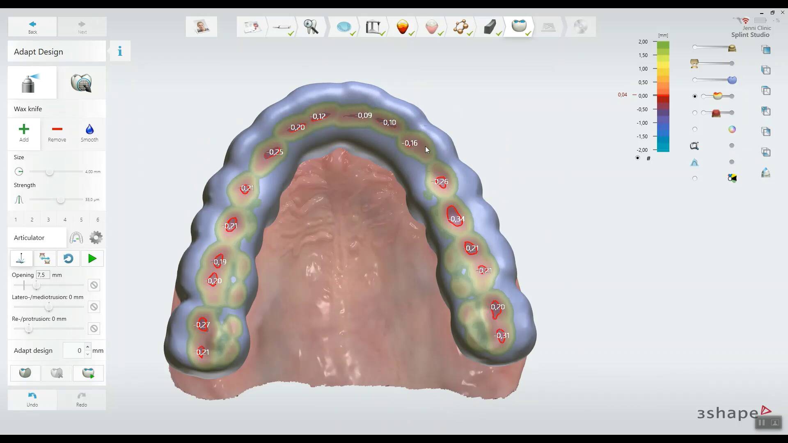The image size is (788, 443).
Task: Open the patient photo thumbnail
Action: pos(201,27)
